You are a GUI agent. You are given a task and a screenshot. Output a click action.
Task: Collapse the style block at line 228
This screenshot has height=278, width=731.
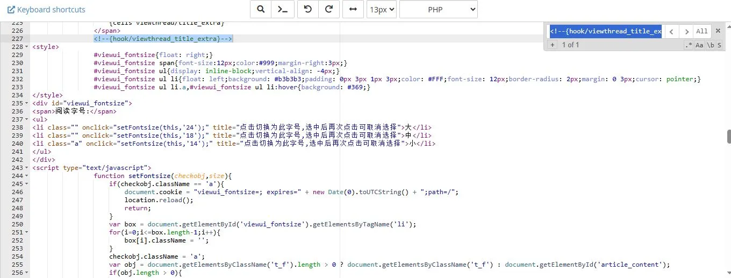(x=27, y=47)
